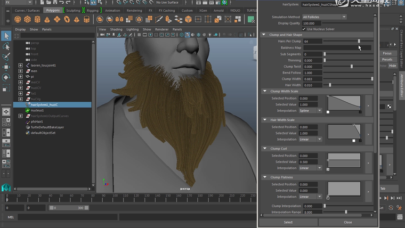Open the Simulation Method dropdown

click(x=324, y=17)
